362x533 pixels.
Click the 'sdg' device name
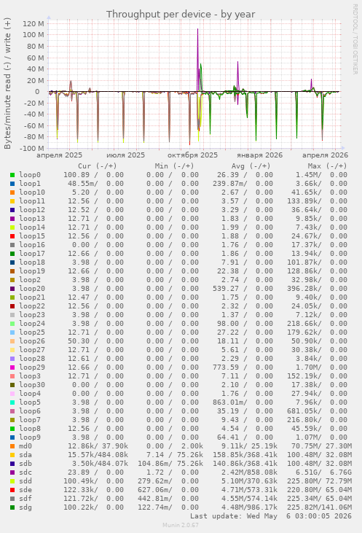[25, 507]
